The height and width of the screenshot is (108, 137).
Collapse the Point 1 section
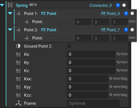10,13
